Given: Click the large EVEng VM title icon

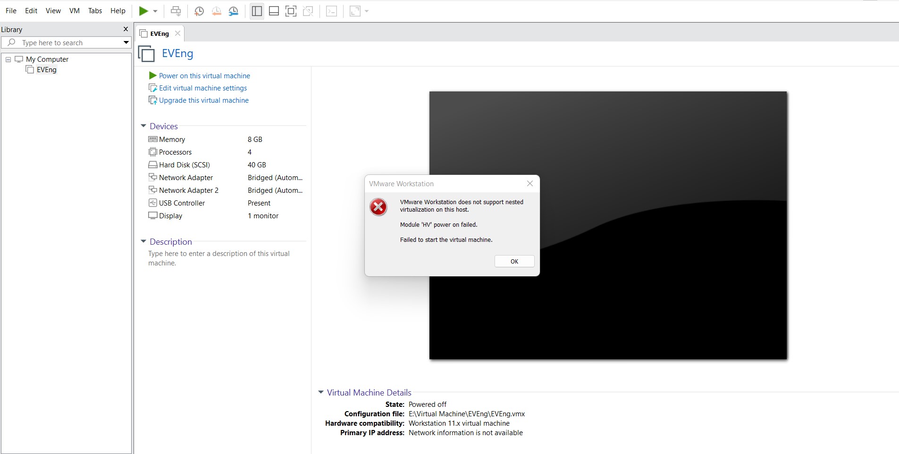Looking at the screenshot, I should point(146,53).
